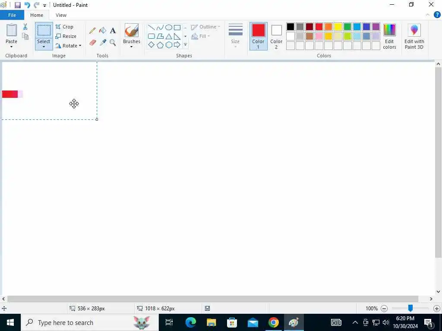Choose the Diamond shape
Image resolution: width=442 pixels, height=331 pixels.
point(152,44)
